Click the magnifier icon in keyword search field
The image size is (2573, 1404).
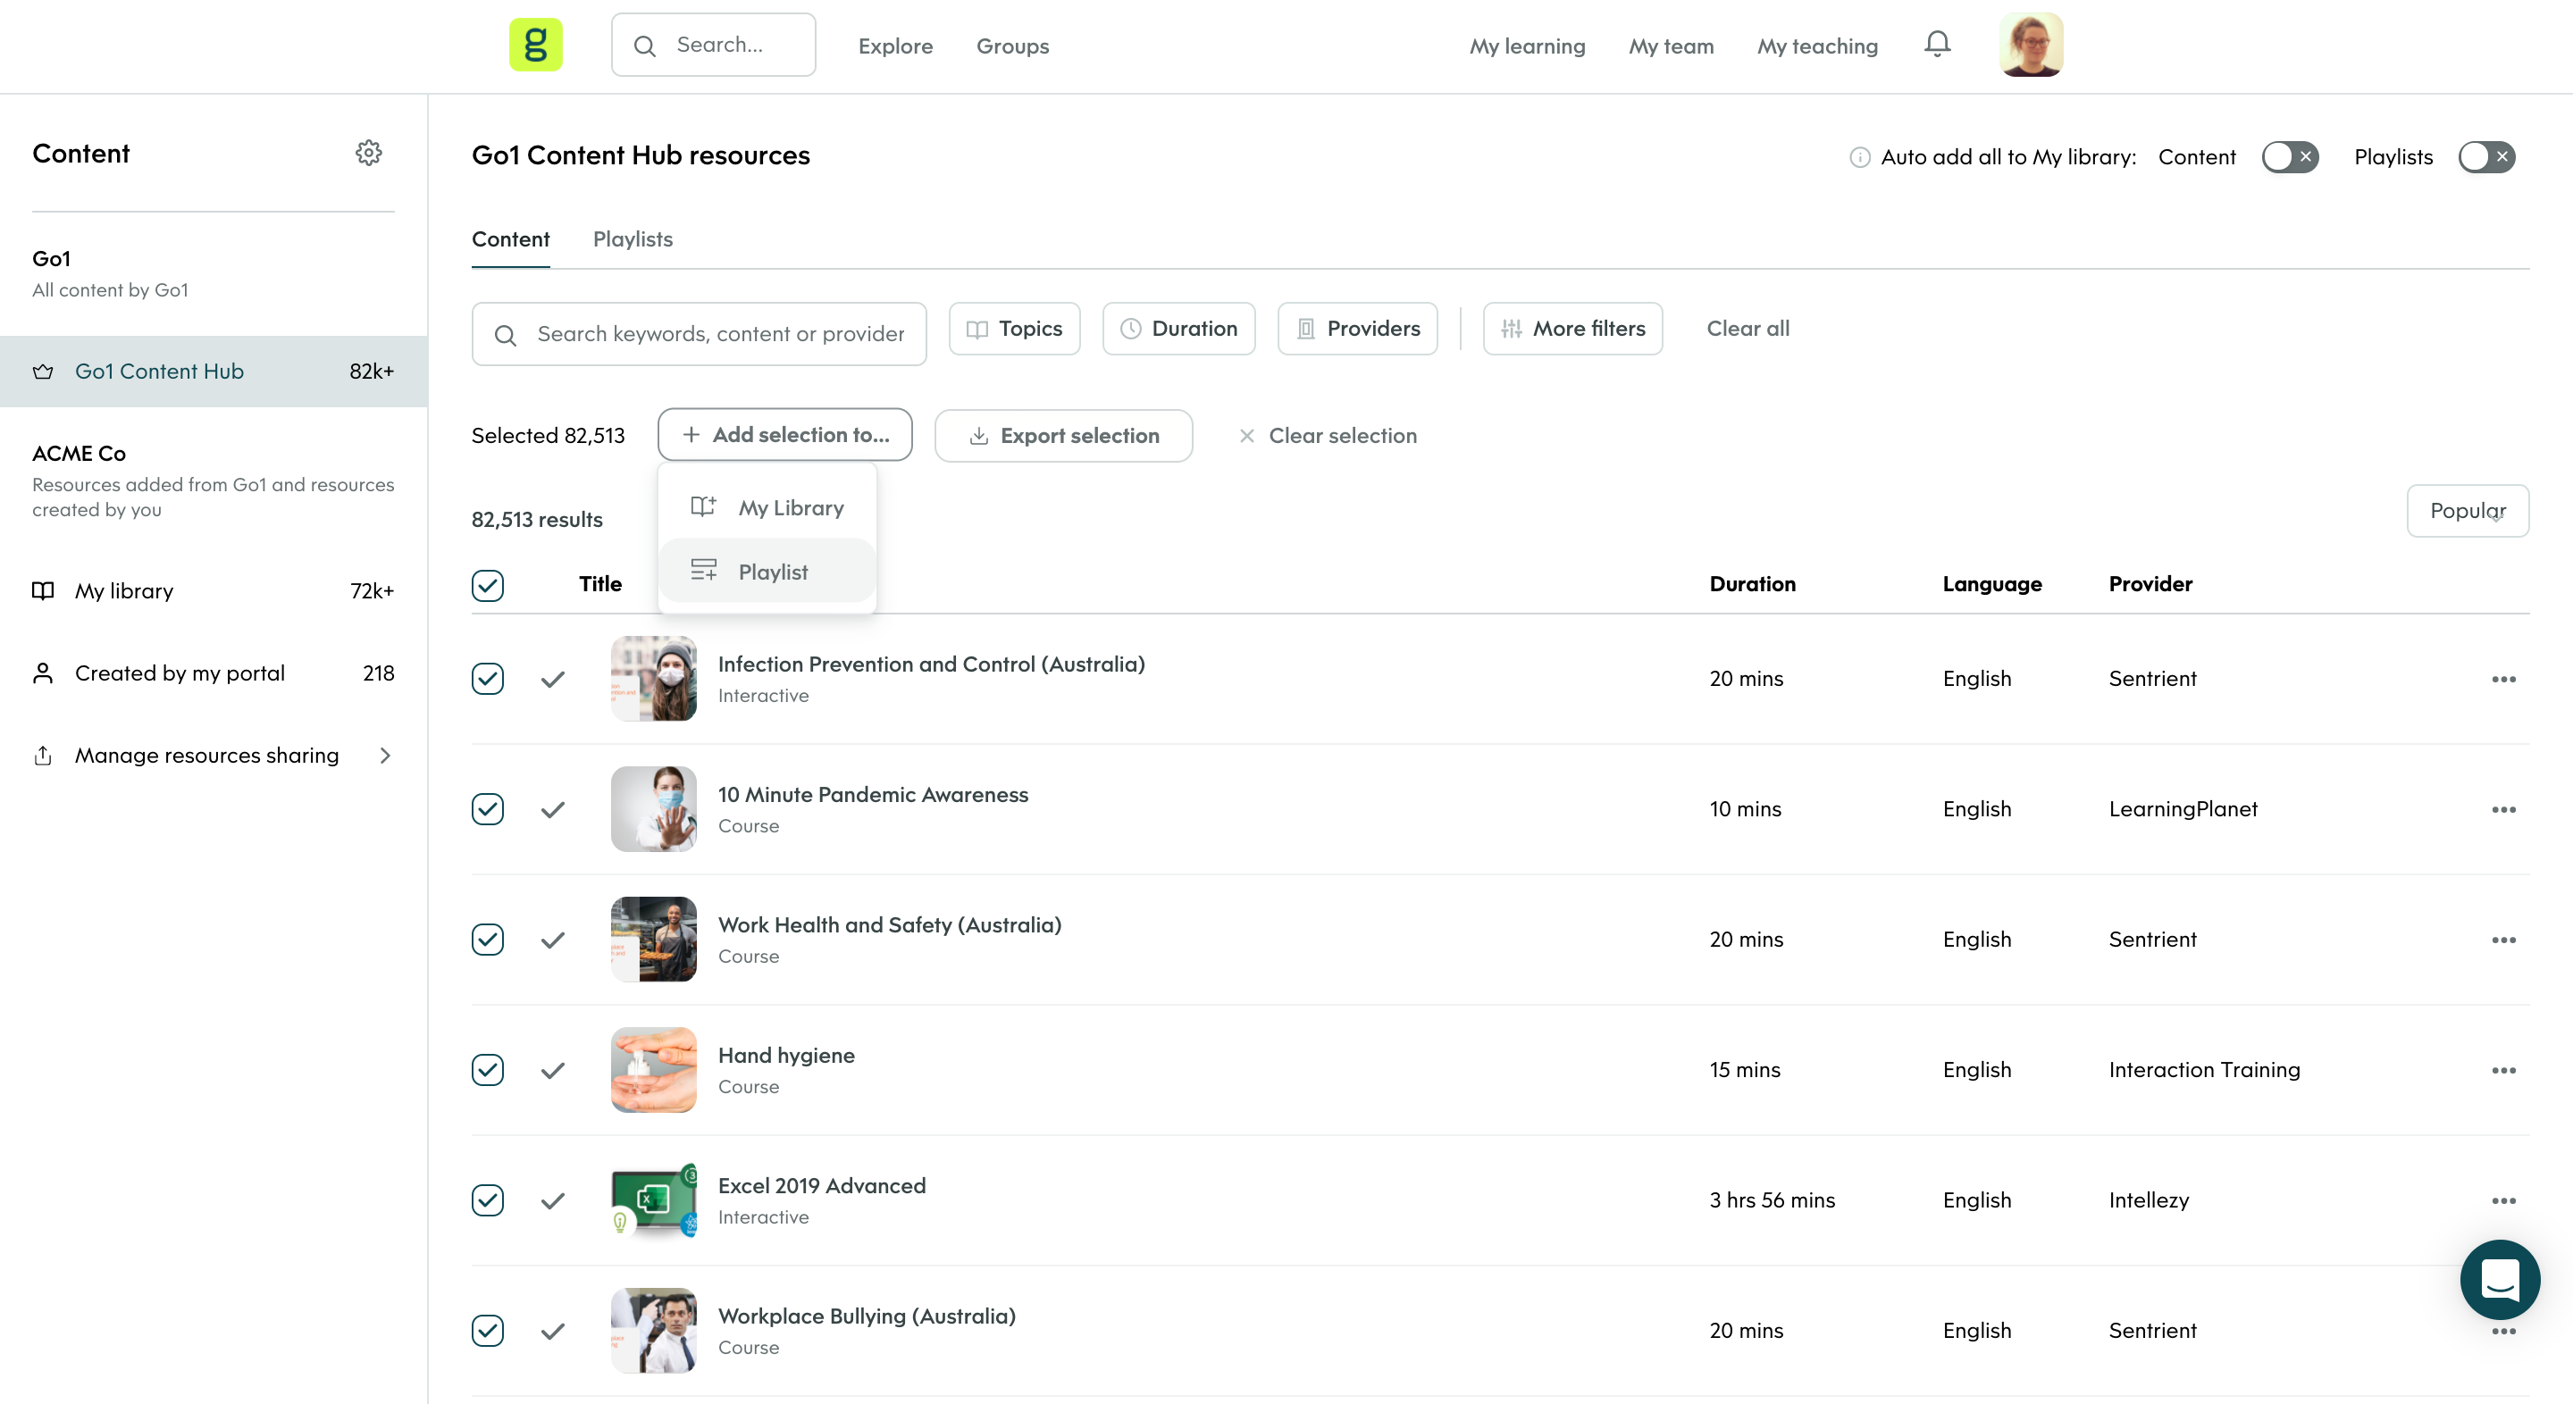[506, 336]
